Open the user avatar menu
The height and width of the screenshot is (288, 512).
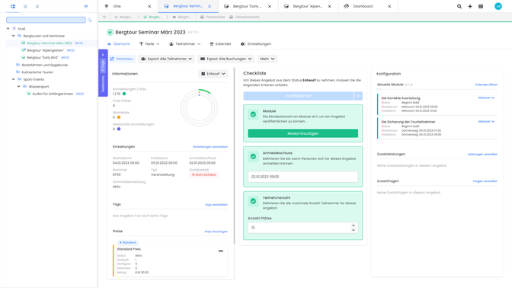(x=498, y=6)
